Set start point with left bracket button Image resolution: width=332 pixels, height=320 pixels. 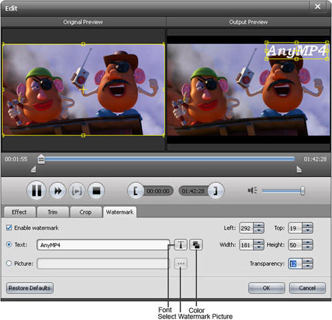point(135,191)
